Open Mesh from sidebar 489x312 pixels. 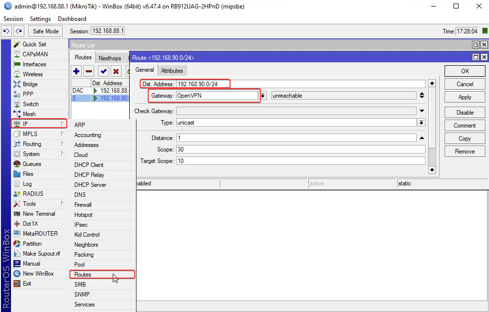[x=39, y=114]
